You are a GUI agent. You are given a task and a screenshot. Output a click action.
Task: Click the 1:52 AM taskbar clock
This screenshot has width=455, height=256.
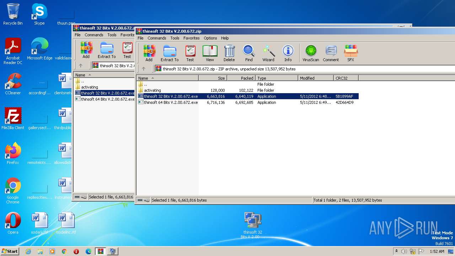[437, 251]
